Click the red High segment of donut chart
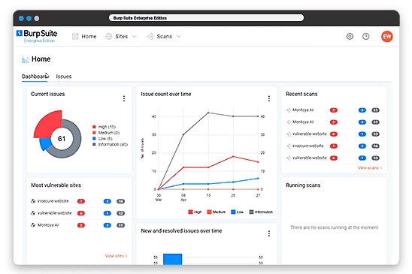This screenshot has width=412, height=274. [x=47, y=123]
